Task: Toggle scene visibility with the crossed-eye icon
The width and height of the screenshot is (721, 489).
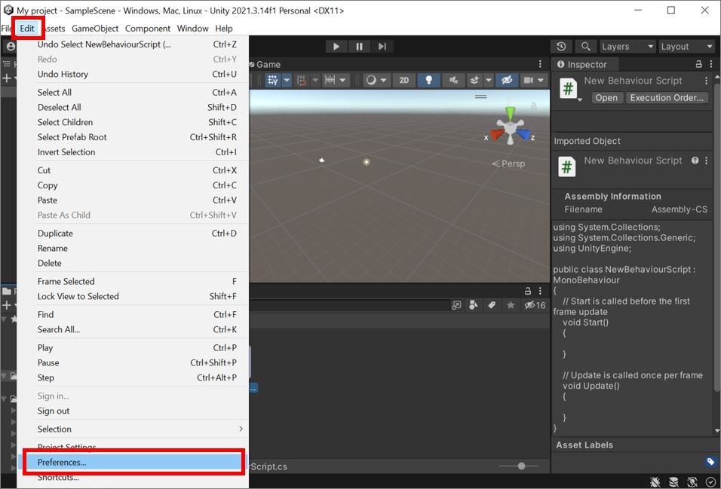Action: (x=507, y=79)
